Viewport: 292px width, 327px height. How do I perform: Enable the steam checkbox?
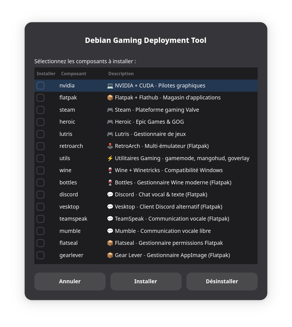point(40,110)
